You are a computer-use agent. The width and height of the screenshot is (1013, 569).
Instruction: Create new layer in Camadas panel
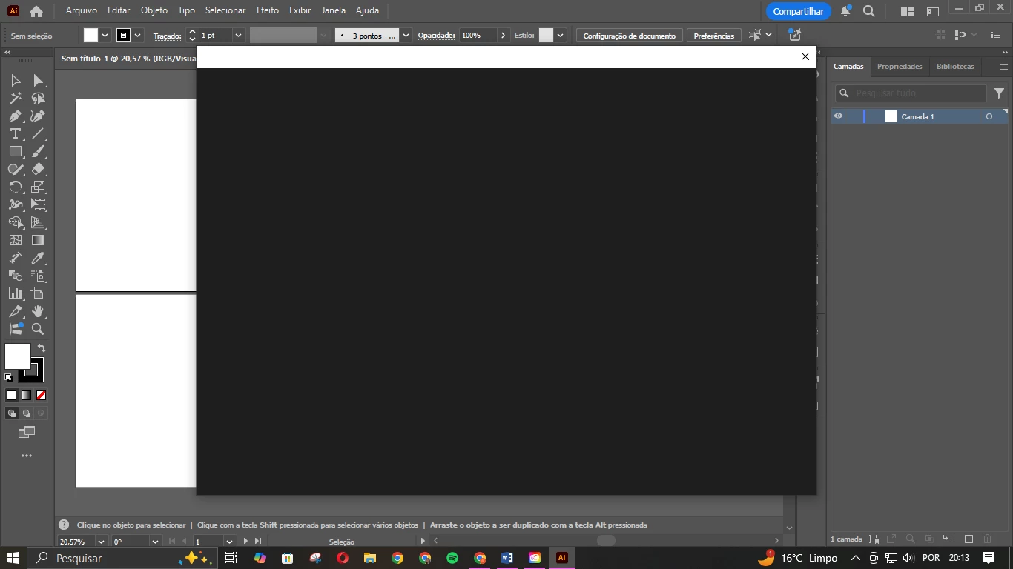pyautogui.click(x=969, y=539)
